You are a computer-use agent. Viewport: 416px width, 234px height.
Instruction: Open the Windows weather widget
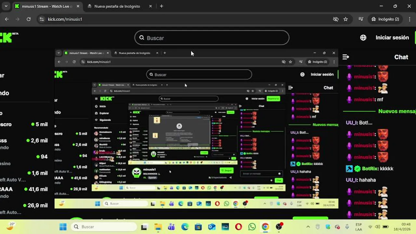(11, 226)
